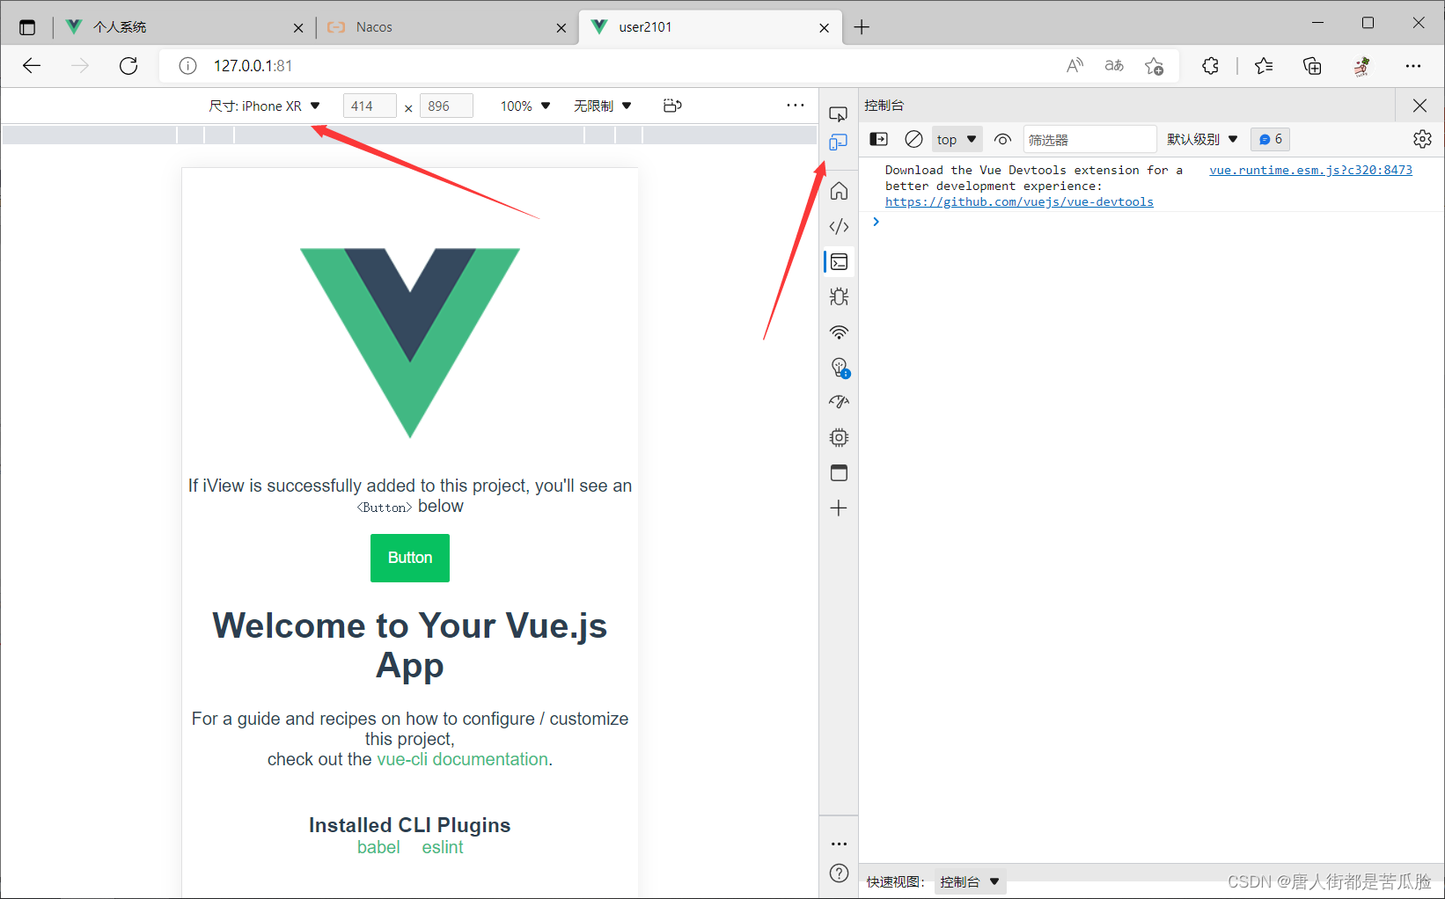Close the DevTools panel

1419,106
